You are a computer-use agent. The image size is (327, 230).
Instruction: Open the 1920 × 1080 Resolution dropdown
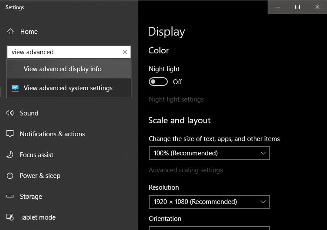click(x=209, y=202)
